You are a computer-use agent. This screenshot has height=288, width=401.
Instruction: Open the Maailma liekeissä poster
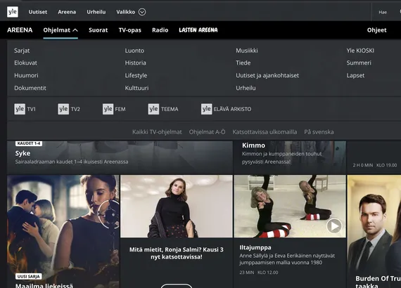(63, 231)
